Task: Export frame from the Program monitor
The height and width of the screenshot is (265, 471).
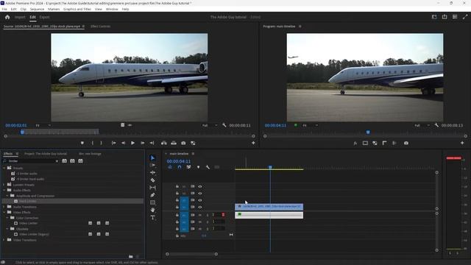Action: coord(406,143)
